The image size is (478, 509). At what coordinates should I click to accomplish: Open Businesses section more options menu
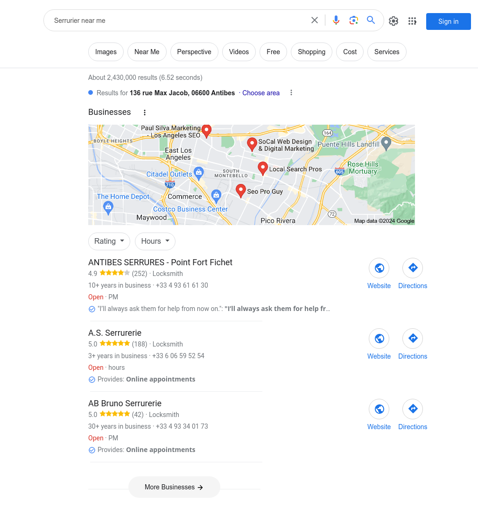(x=145, y=113)
